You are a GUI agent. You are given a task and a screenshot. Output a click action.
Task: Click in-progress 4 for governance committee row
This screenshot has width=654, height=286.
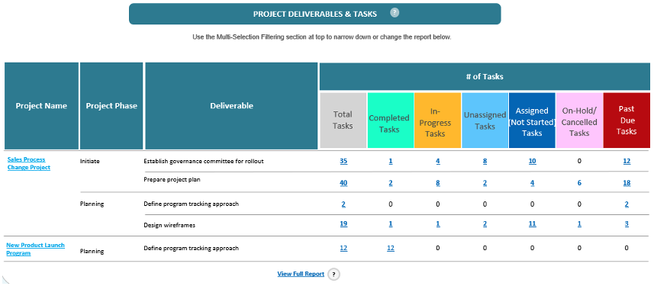437,162
